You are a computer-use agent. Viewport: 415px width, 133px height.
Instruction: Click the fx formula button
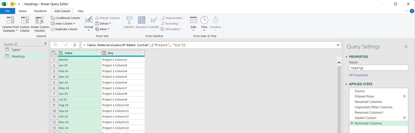coord(75,45)
